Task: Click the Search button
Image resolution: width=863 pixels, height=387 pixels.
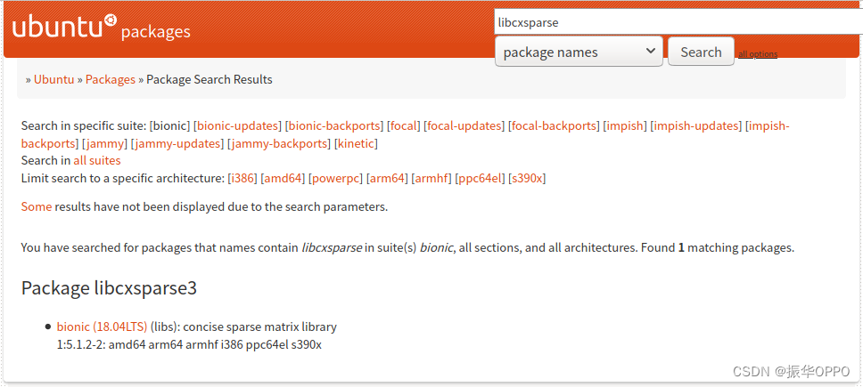Action: (x=701, y=52)
